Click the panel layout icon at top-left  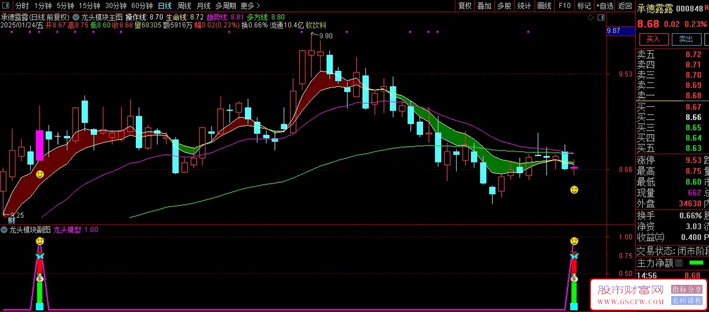6,6
